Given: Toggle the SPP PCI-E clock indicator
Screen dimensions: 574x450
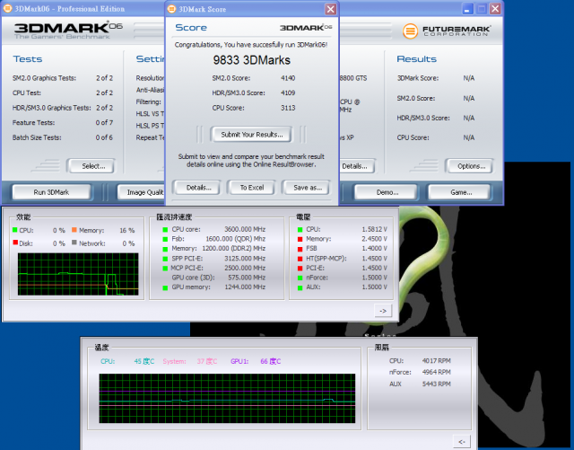Looking at the screenshot, I should [165, 259].
